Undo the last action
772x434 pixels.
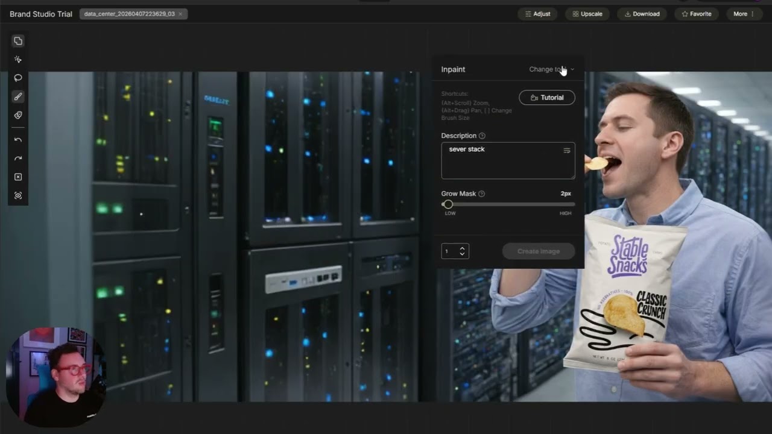[18, 140]
